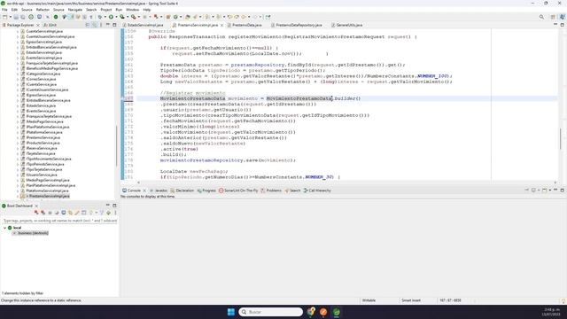Open the Refactor menu

pos(43,10)
